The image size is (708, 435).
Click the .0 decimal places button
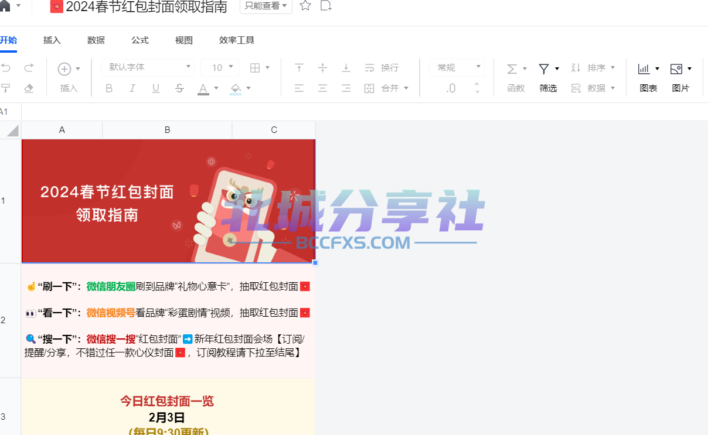pos(451,88)
